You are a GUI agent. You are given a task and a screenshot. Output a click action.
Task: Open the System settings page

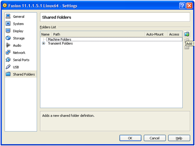click(21, 24)
